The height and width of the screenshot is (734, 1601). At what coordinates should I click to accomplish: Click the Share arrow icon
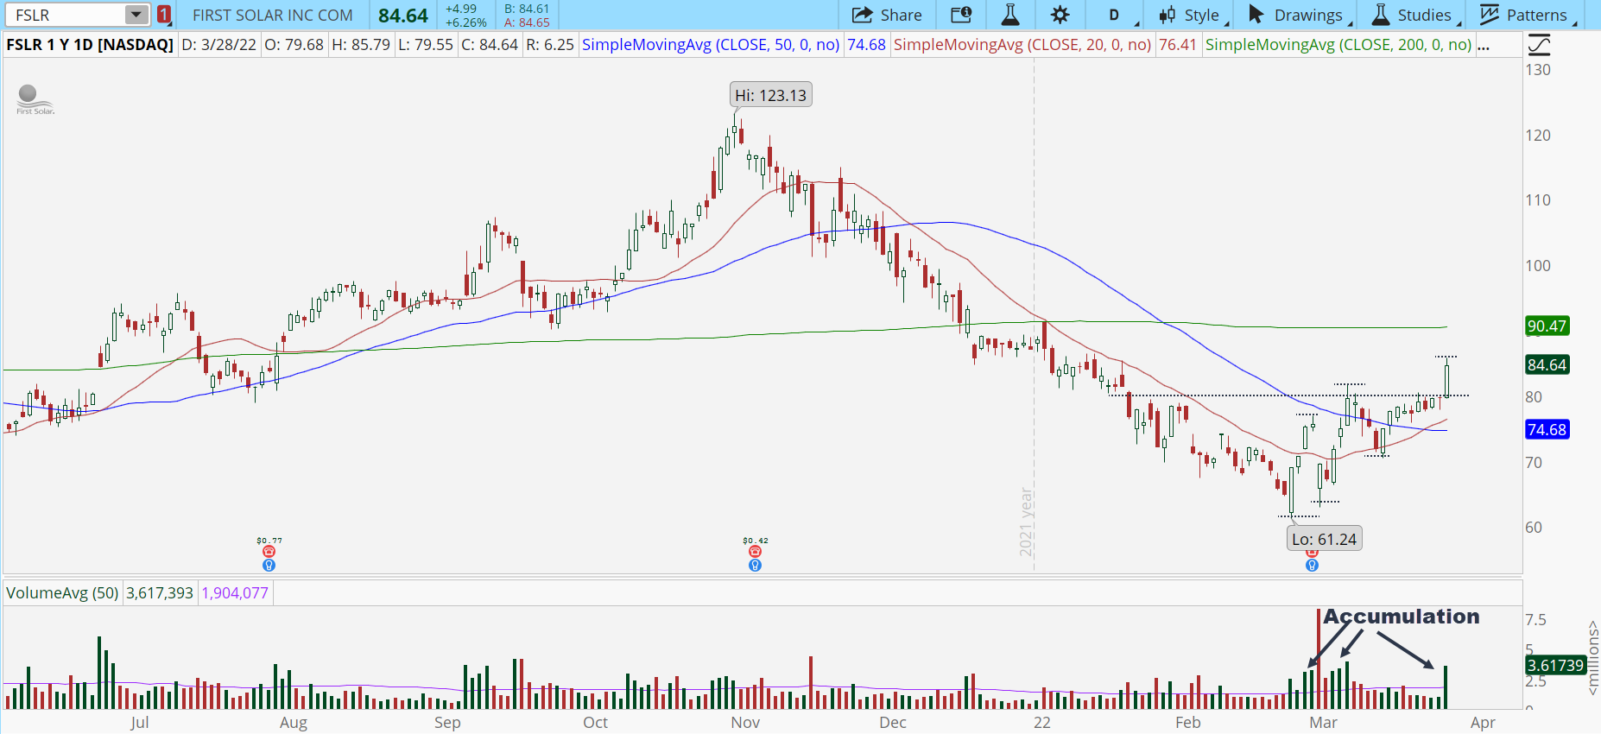(x=862, y=15)
